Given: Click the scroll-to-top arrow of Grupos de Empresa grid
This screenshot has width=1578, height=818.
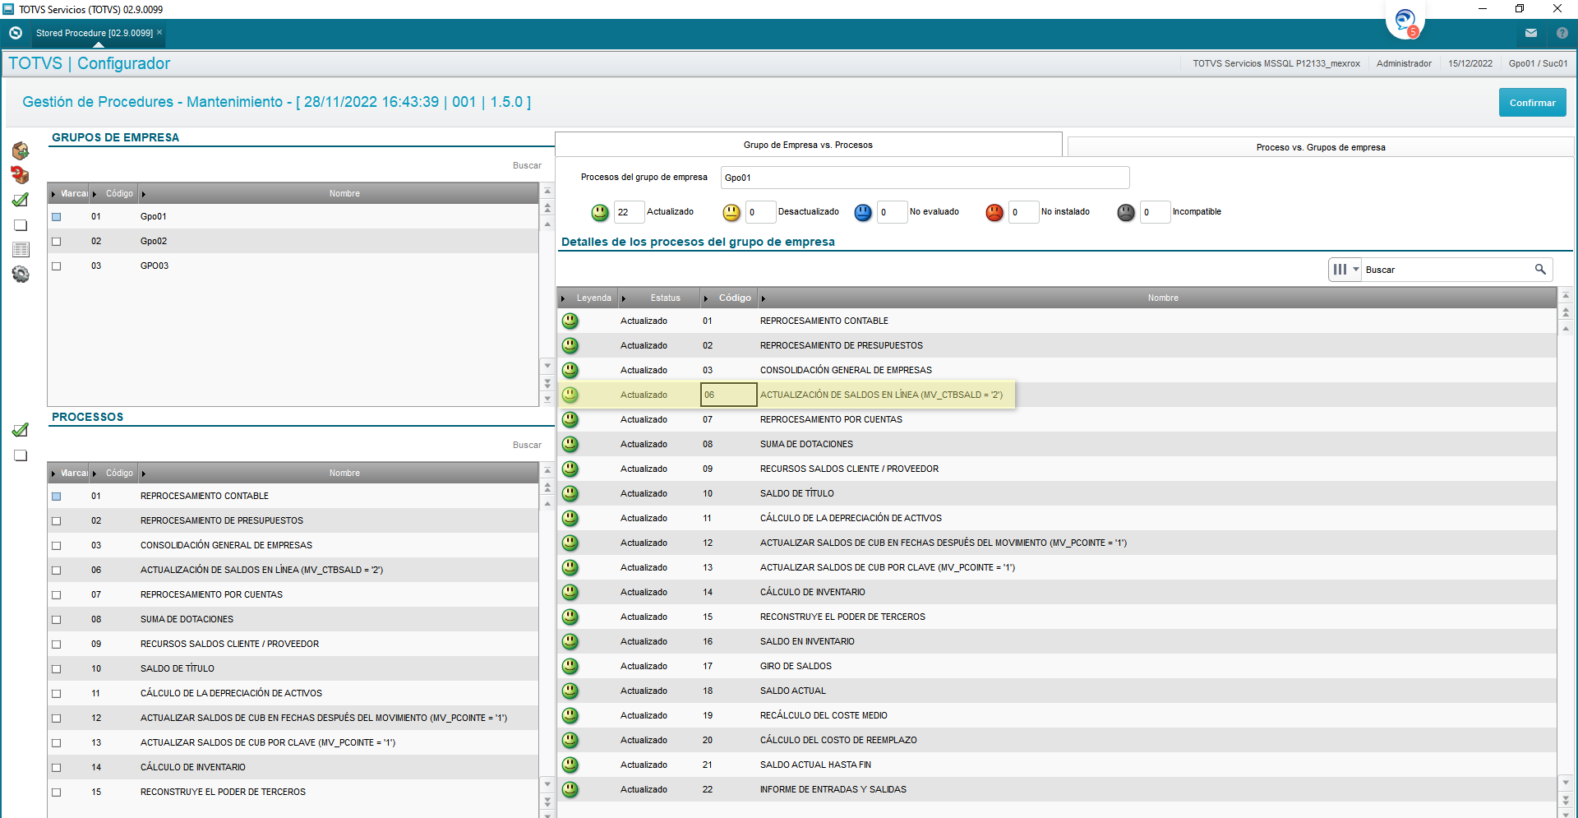Looking at the screenshot, I should (x=547, y=192).
